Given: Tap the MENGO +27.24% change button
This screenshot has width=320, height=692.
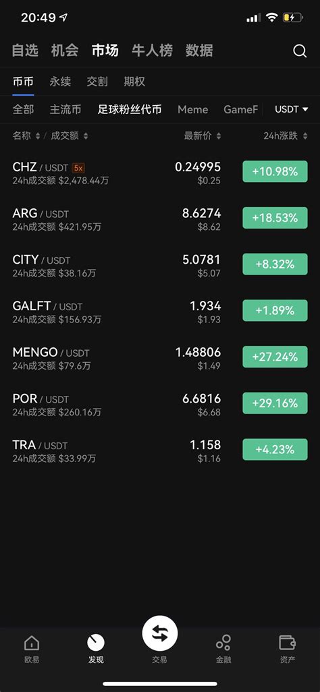Looking at the screenshot, I should click(x=275, y=357).
